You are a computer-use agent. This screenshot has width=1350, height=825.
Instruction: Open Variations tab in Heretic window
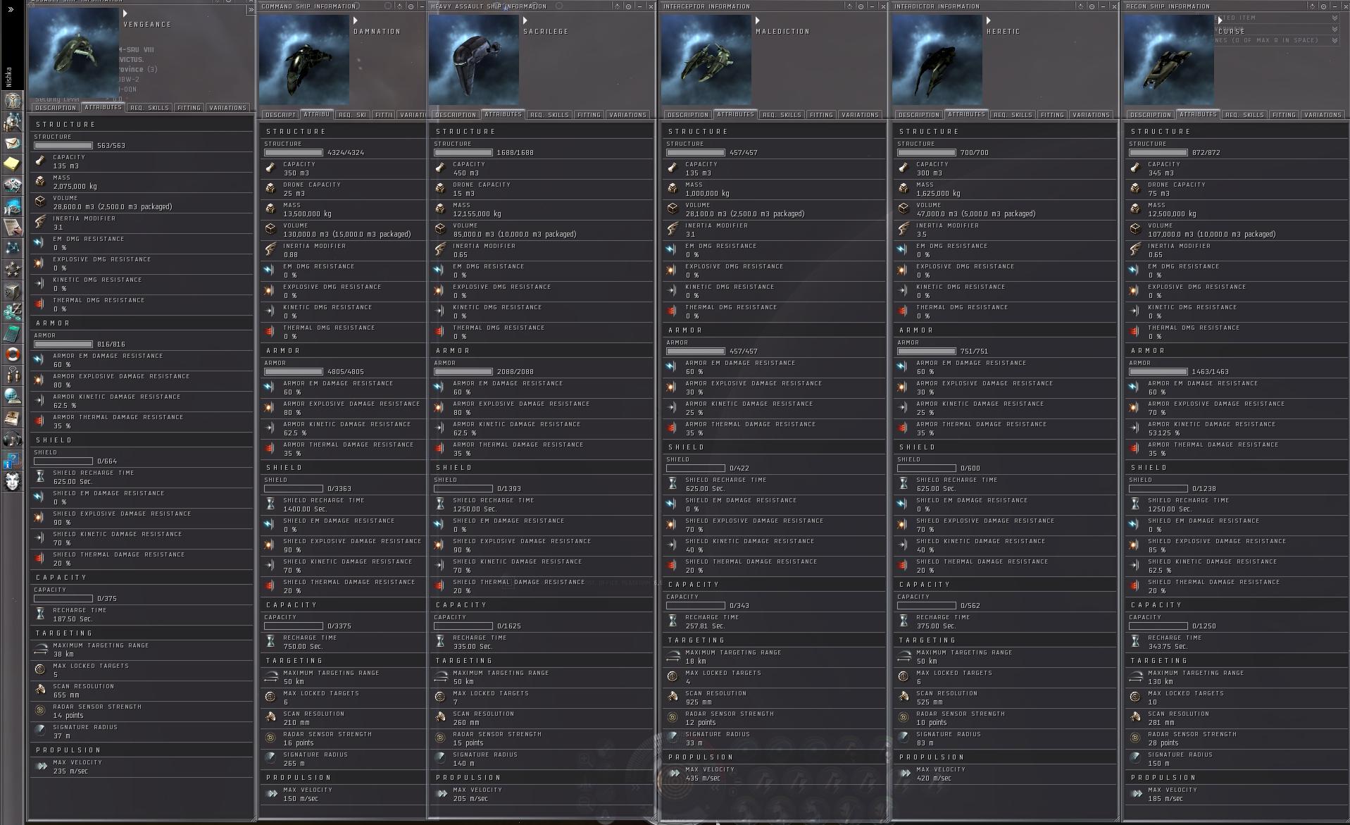(1091, 115)
